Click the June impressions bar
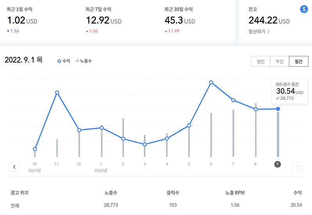The image size is (312, 215). [211, 135]
